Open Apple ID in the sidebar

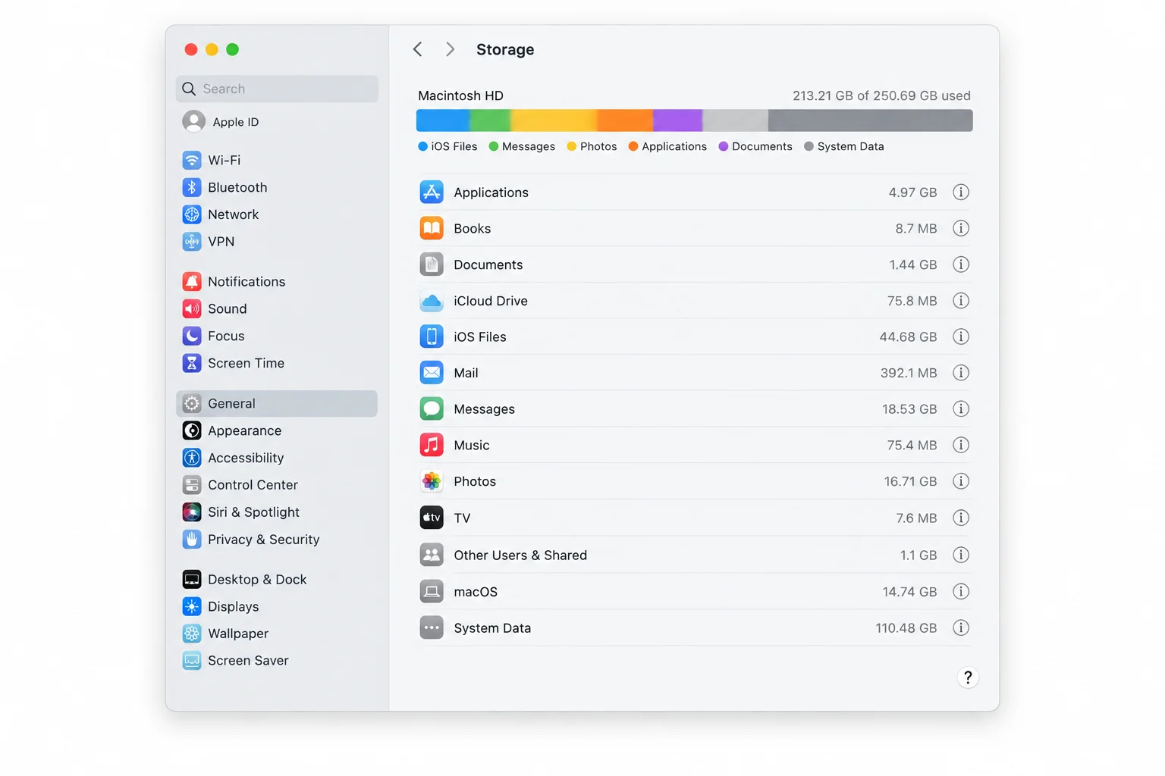[277, 122]
